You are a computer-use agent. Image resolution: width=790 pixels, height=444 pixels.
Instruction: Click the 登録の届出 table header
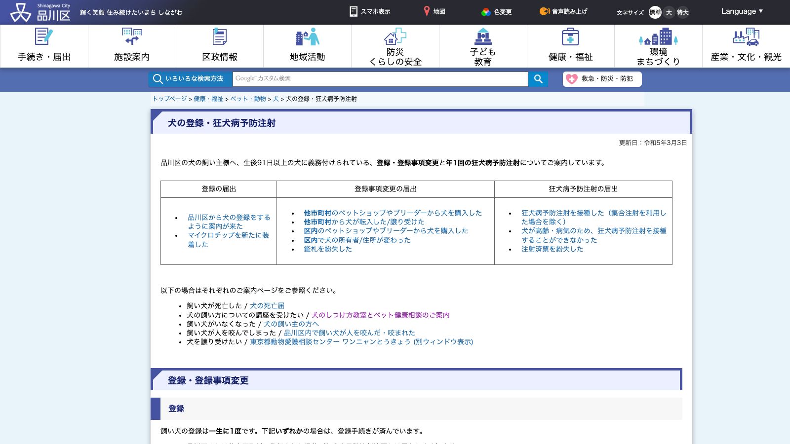coord(219,189)
